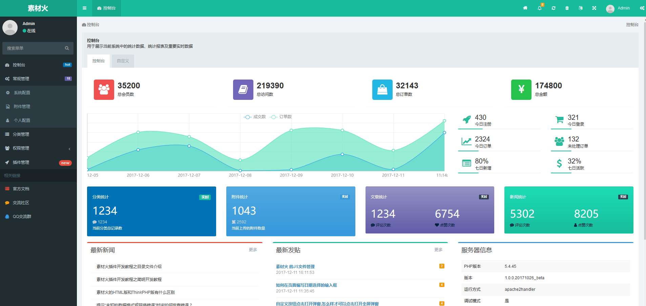Click the red total members icon tile
This screenshot has height=306, width=646.
click(104, 90)
